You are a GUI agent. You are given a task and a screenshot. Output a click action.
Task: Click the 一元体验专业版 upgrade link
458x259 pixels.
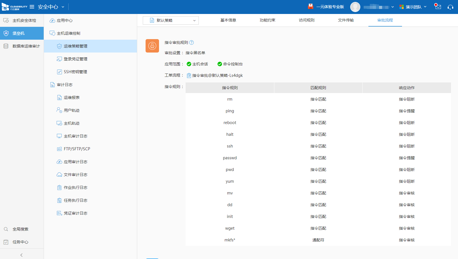(x=330, y=6)
